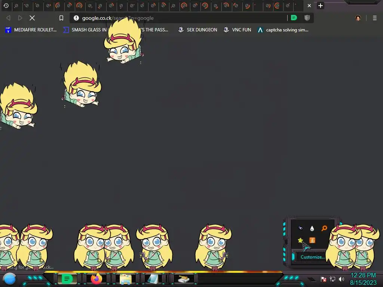Screen dimensions: 383x287
Task: Open the profile avatar menu
Action: coord(358,18)
